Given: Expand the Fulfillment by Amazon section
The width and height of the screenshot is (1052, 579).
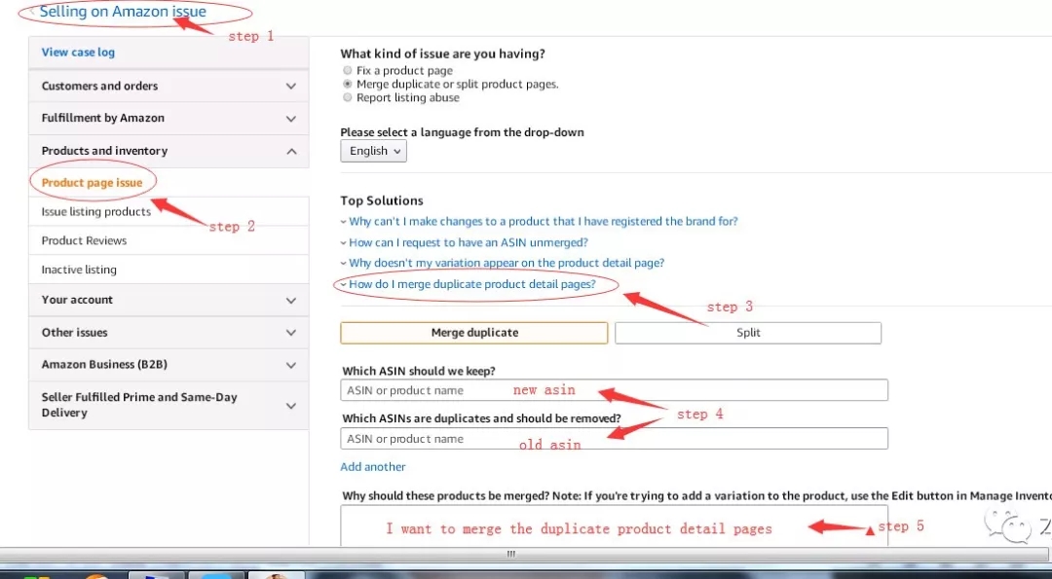Looking at the screenshot, I should tap(169, 118).
